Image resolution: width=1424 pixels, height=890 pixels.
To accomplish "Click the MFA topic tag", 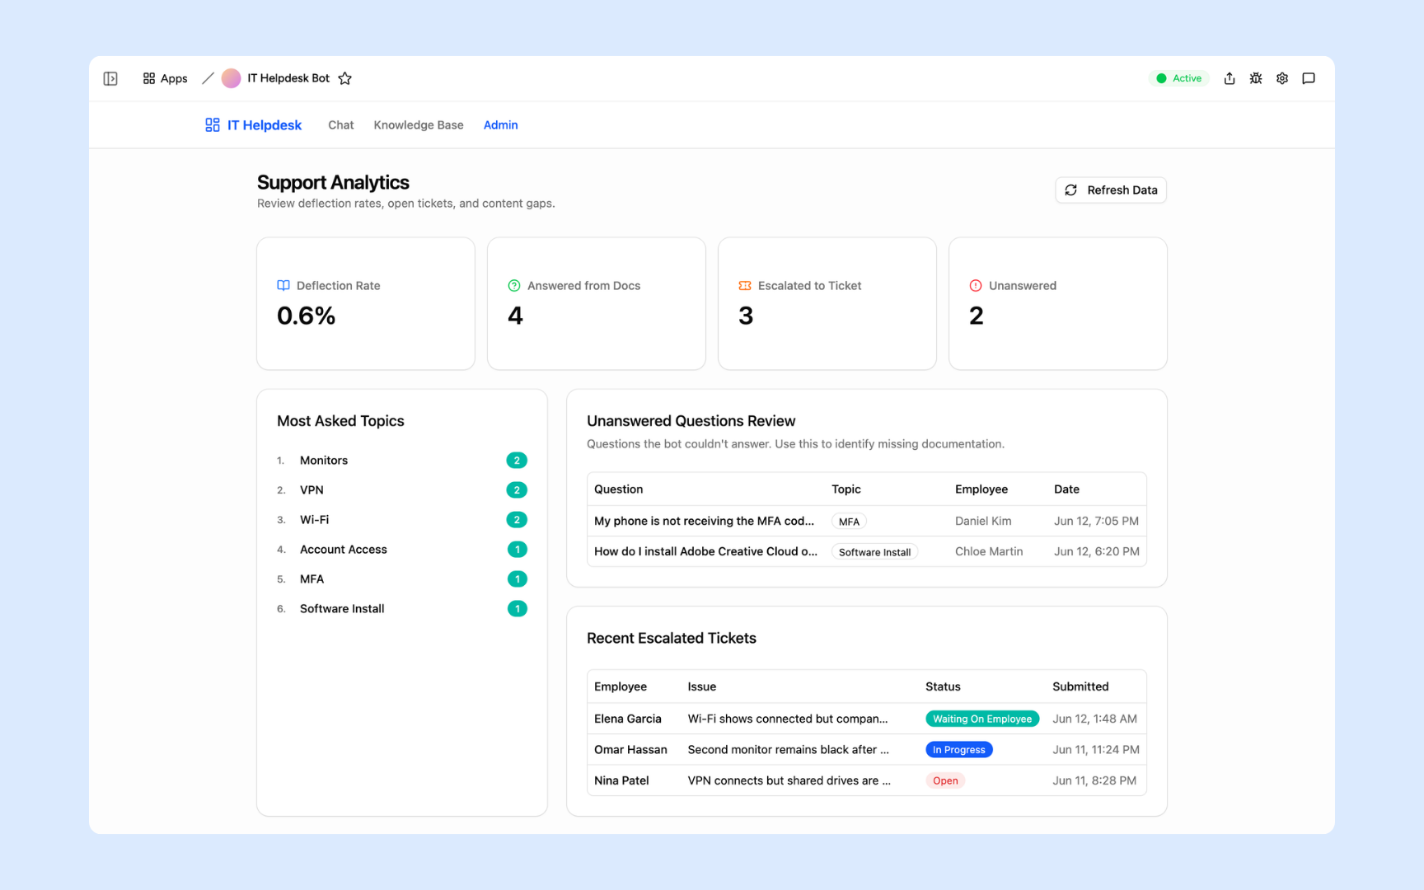I will click(849, 522).
